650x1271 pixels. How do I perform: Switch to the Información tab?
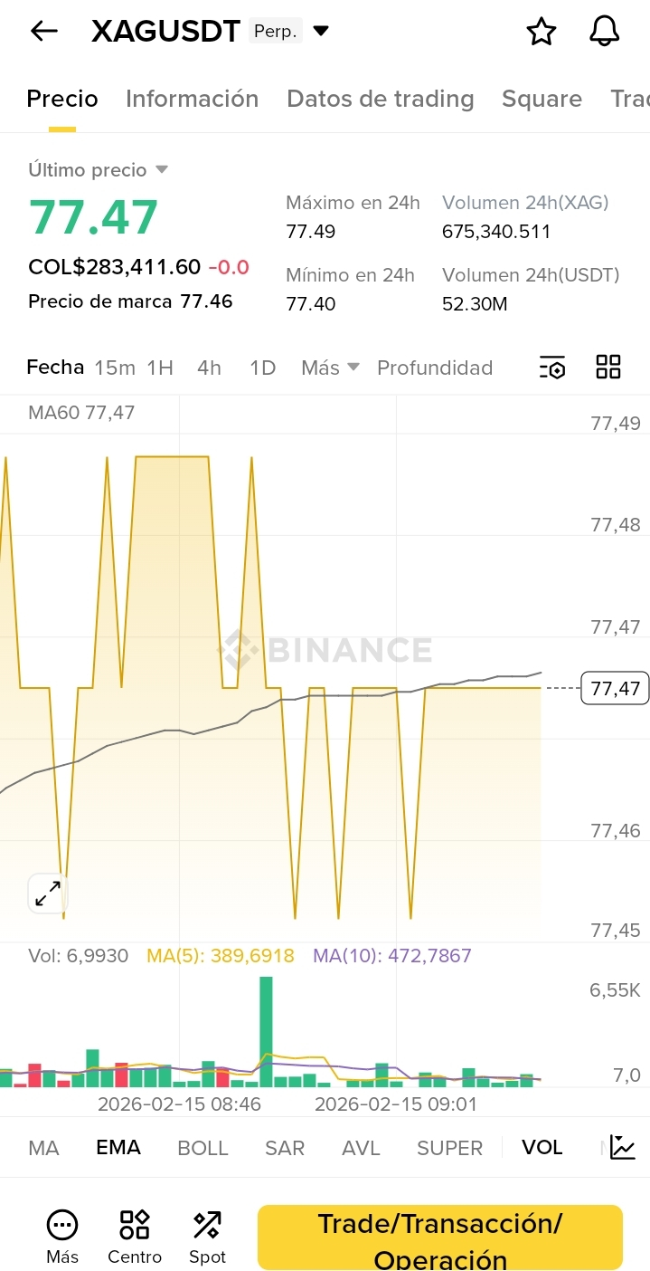(192, 99)
